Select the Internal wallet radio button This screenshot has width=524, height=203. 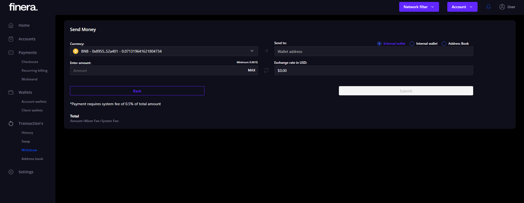pos(412,44)
